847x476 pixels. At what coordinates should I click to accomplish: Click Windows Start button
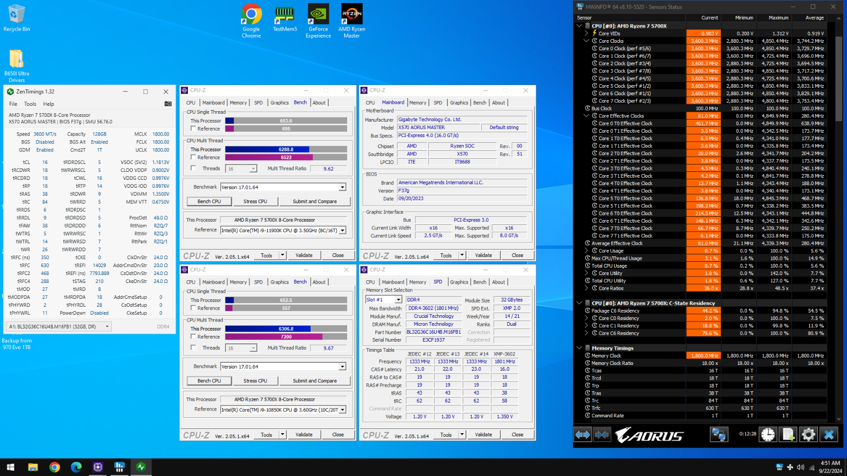click(11, 467)
